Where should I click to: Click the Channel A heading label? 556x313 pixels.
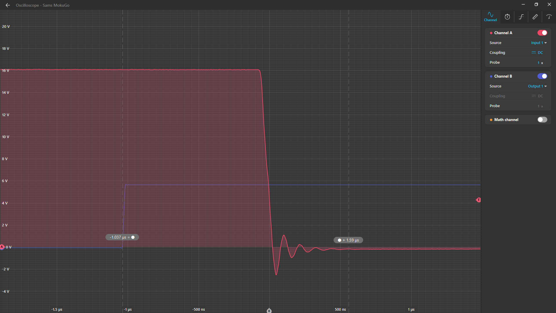(503, 33)
